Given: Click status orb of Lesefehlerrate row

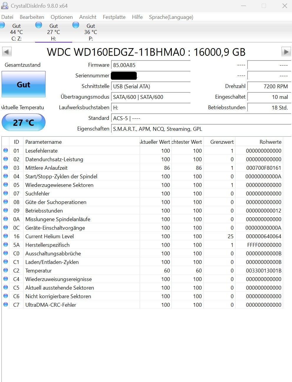Looking at the screenshot, I should [x=6, y=150].
